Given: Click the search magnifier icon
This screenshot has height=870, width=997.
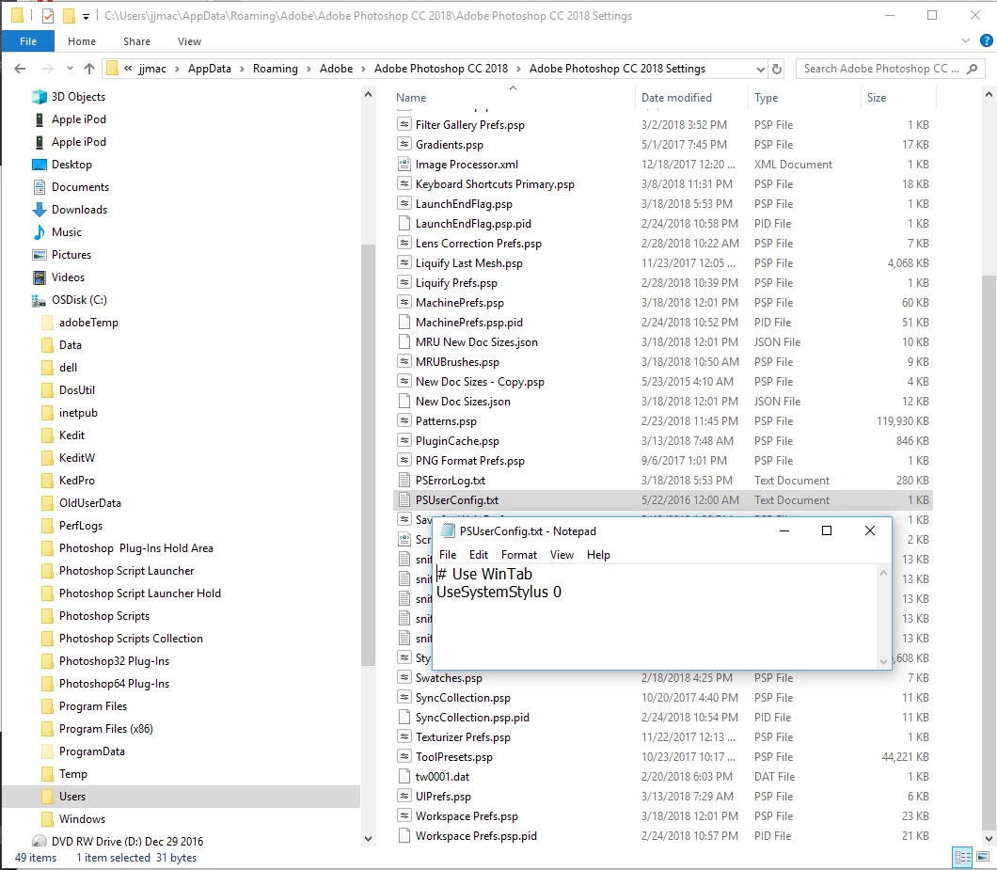Looking at the screenshot, I should pyautogui.click(x=972, y=69).
